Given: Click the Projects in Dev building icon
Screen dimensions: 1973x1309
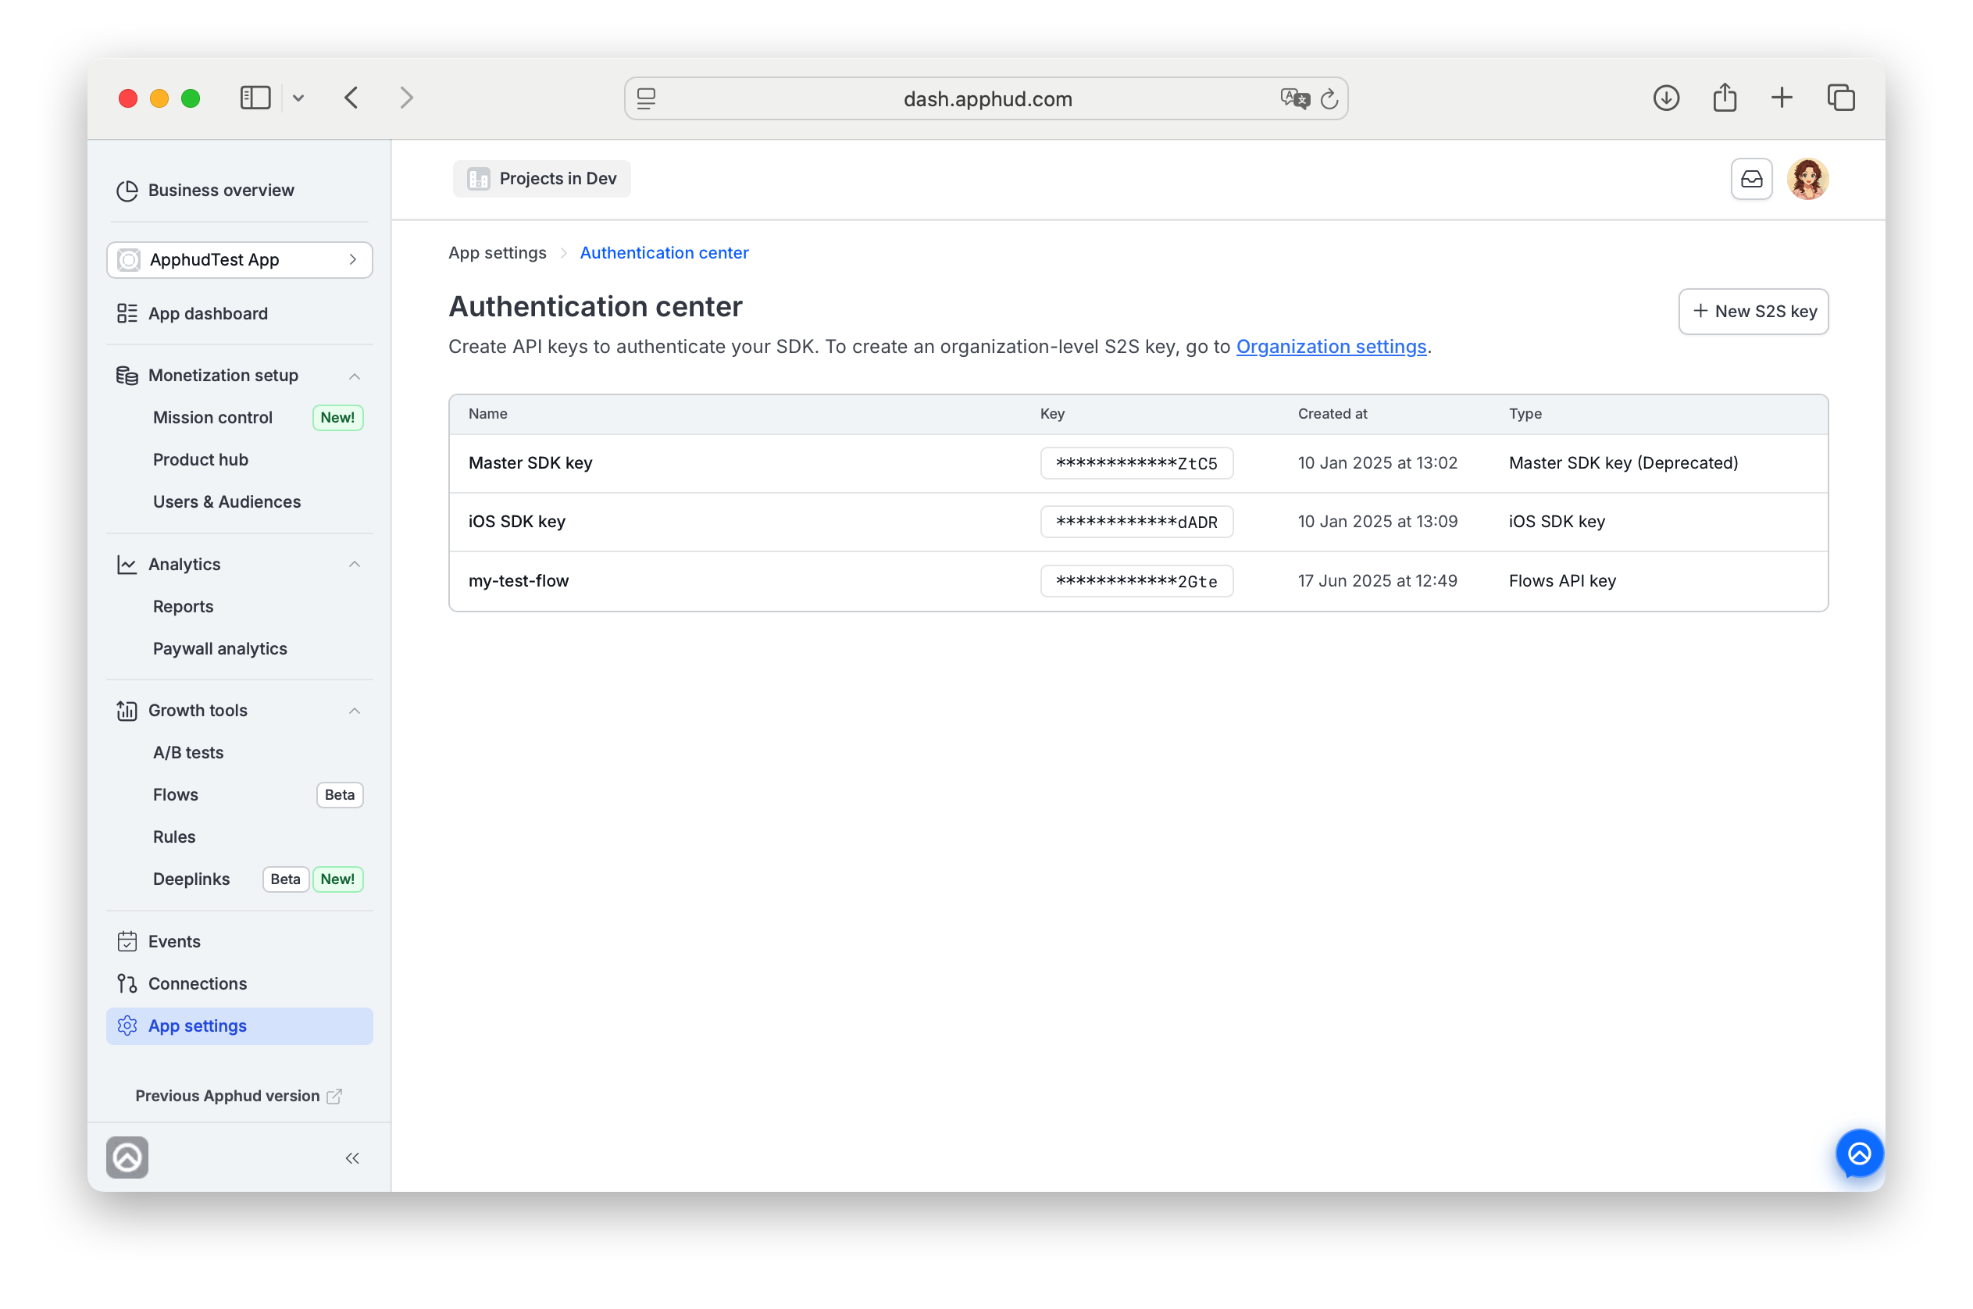Looking at the screenshot, I should click(479, 179).
